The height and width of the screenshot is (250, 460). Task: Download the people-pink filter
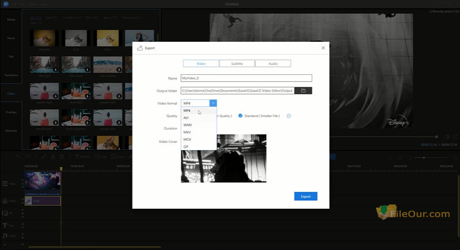point(56,123)
